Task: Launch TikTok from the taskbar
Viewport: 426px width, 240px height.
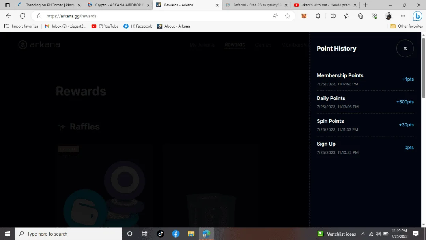Action: coord(160,234)
